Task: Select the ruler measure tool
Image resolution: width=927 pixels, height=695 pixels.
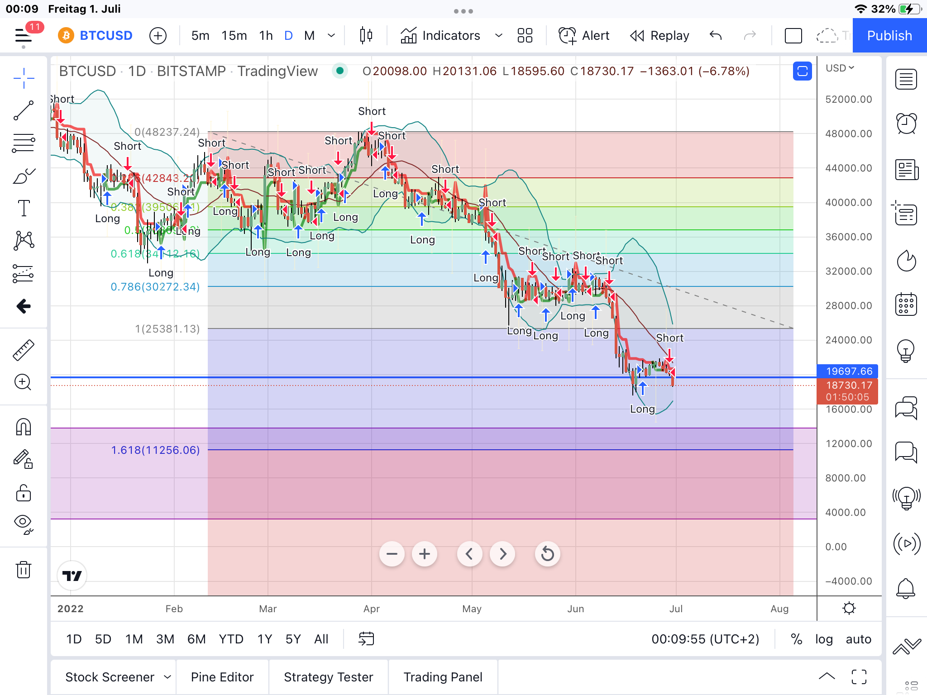Action: (x=24, y=350)
